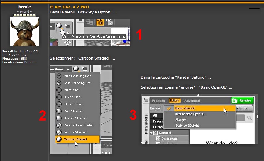Image resolution: width=264 pixels, height=161 pixels.
Task: Click the Wire Shaded sphere icon
Action: [x=59, y=111]
